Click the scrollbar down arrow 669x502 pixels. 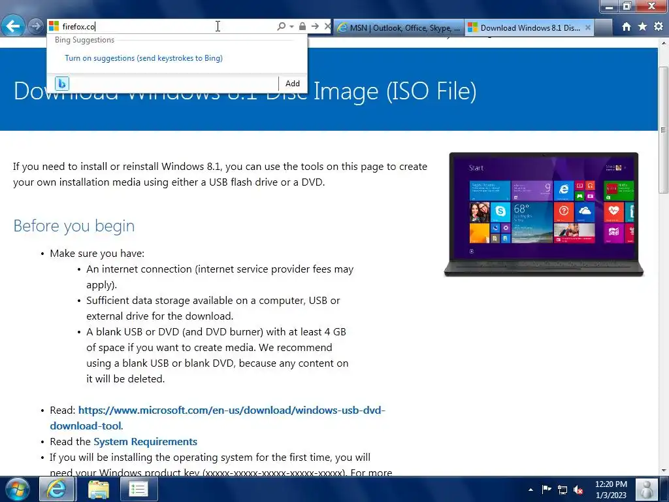pyautogui.click(x=664, y=471)
